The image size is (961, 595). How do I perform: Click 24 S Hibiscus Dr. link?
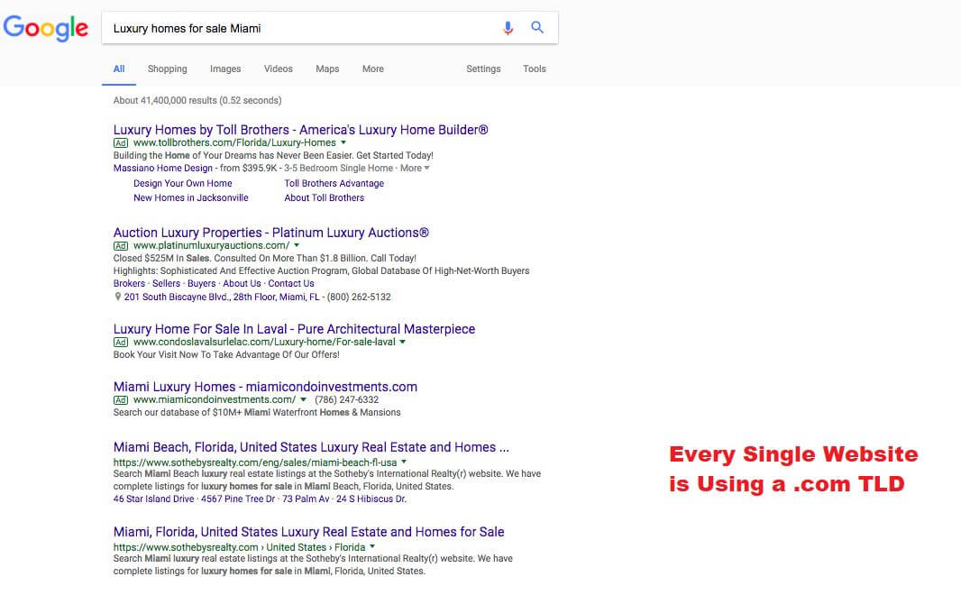(x=371, y=499)
